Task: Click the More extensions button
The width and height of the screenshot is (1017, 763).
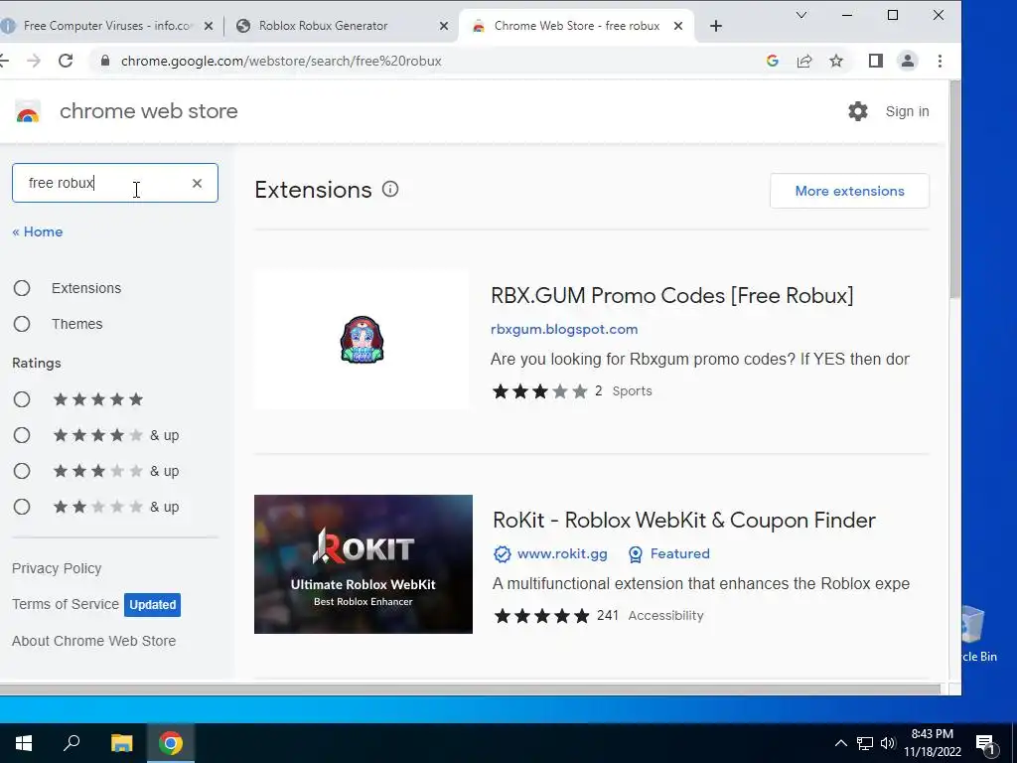Action: [850, 191]
